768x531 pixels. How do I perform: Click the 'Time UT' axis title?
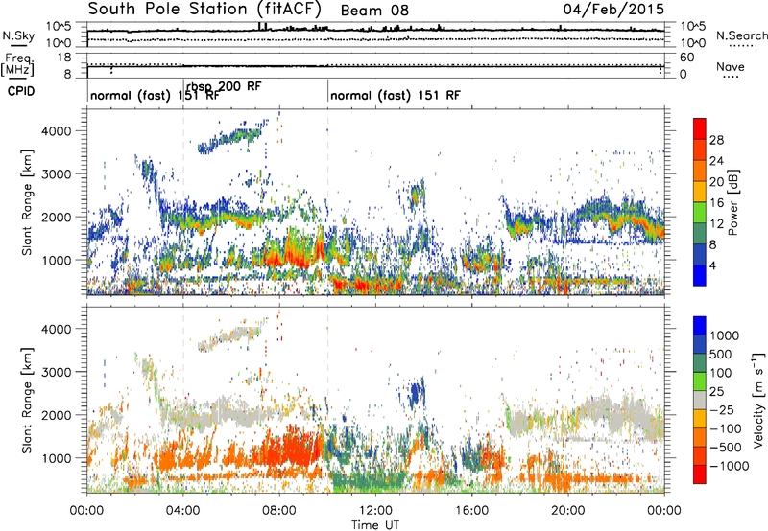coord(375,524)
